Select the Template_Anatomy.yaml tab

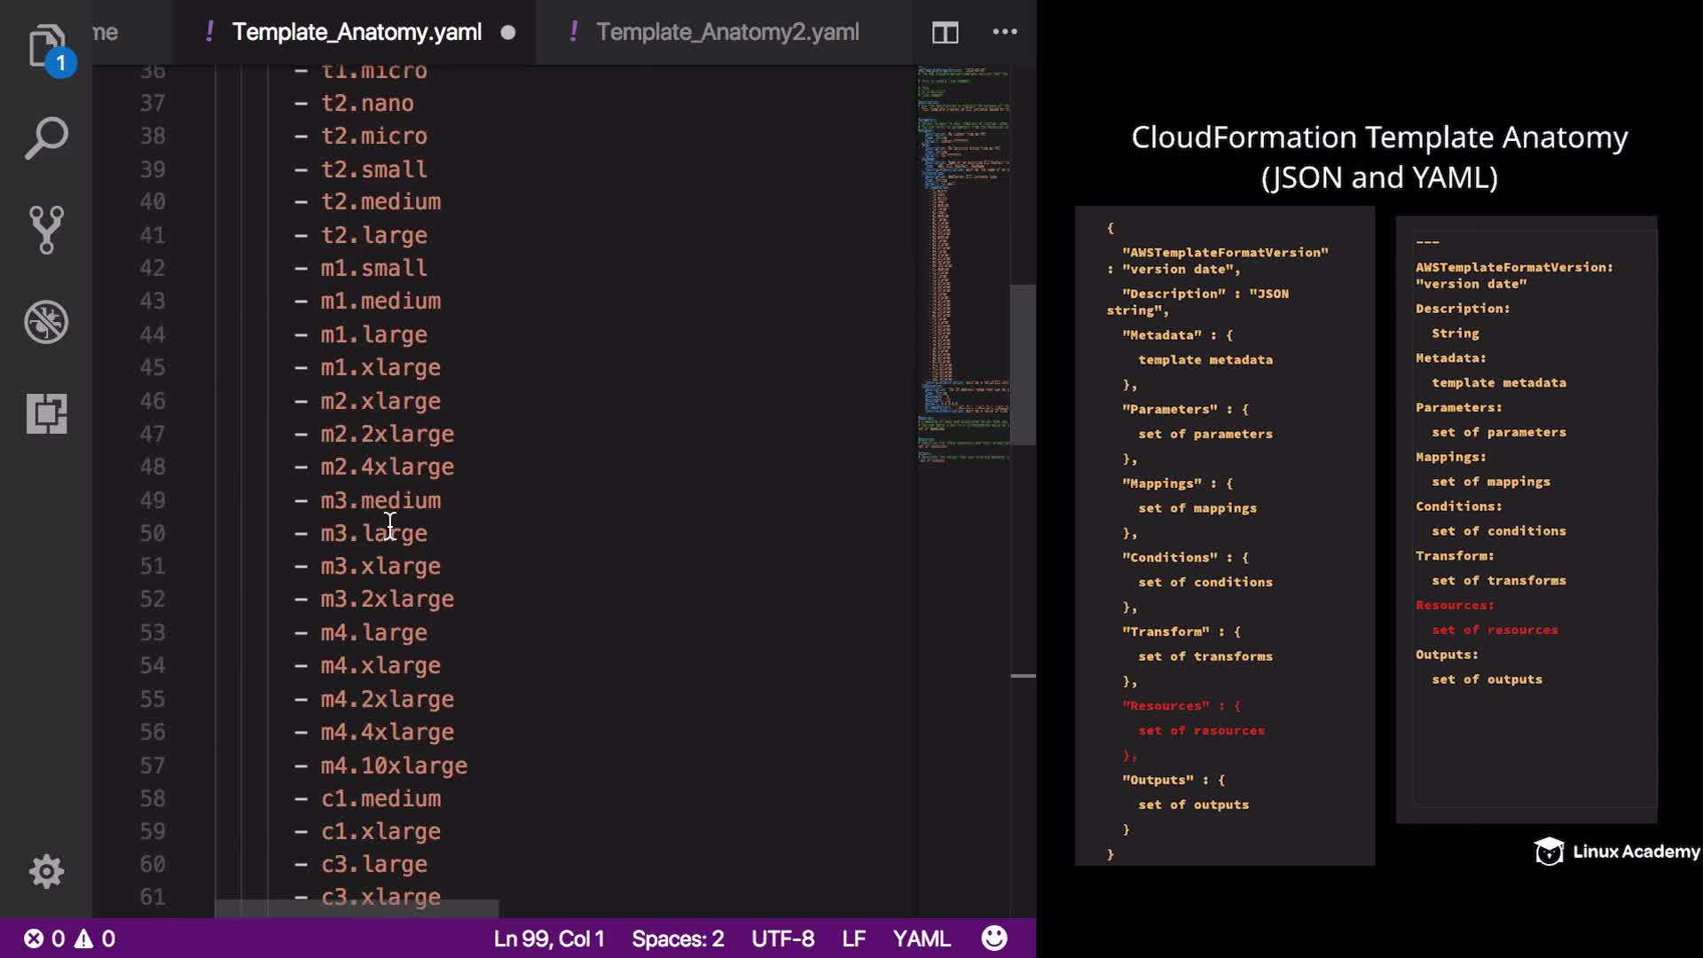click(x=356, y=32)
